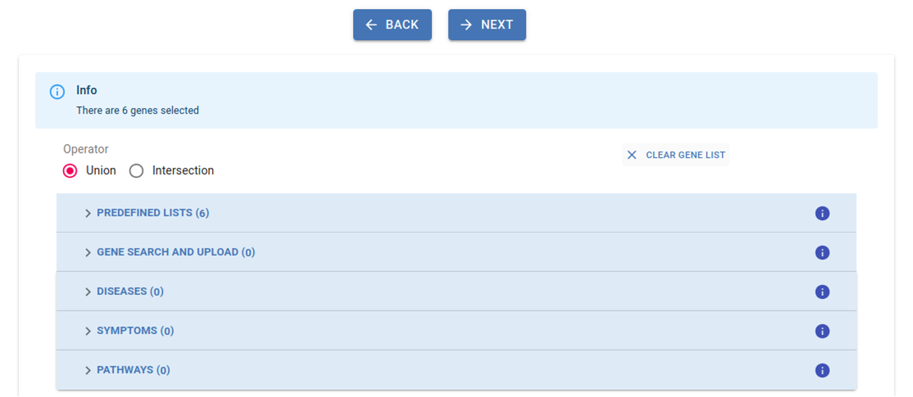The width and height of the screenshot is (913, 397).
Task: Expand the Gene Search and Upload chevron
Action: 88,253
